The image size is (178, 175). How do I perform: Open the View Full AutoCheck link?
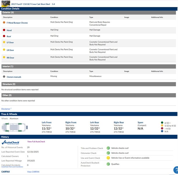tap(36, 142)
